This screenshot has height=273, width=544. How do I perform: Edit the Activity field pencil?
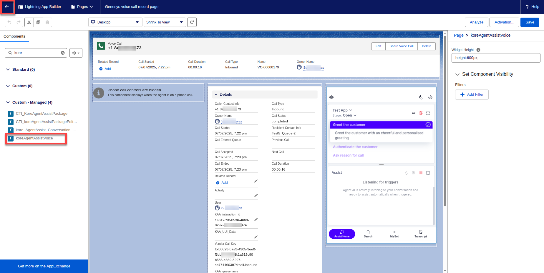[x=256, y=195]
